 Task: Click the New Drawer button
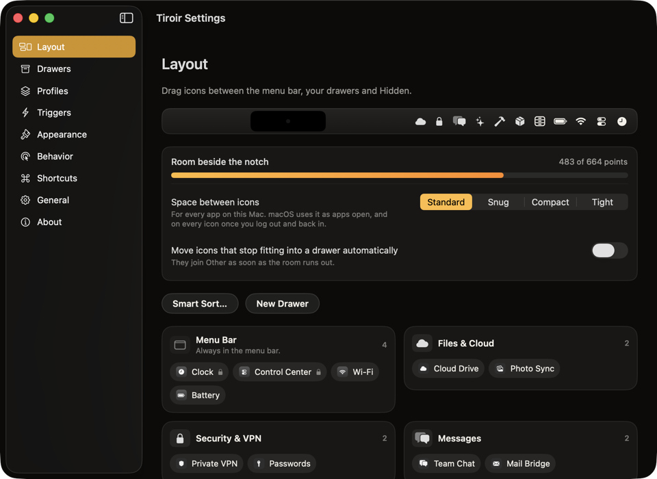[x=283, y=303]
